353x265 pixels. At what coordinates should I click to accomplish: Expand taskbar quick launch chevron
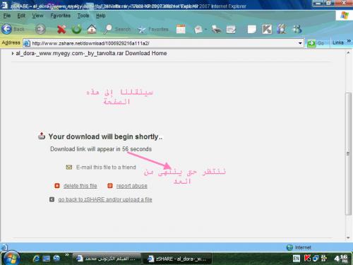tap(67, 254)
